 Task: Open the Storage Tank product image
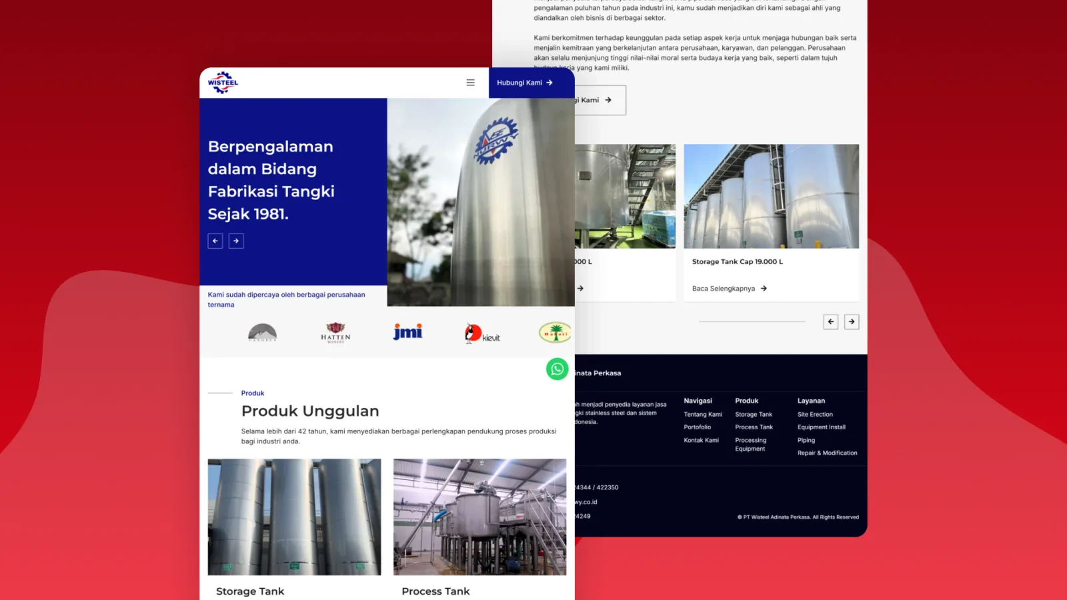294,517
